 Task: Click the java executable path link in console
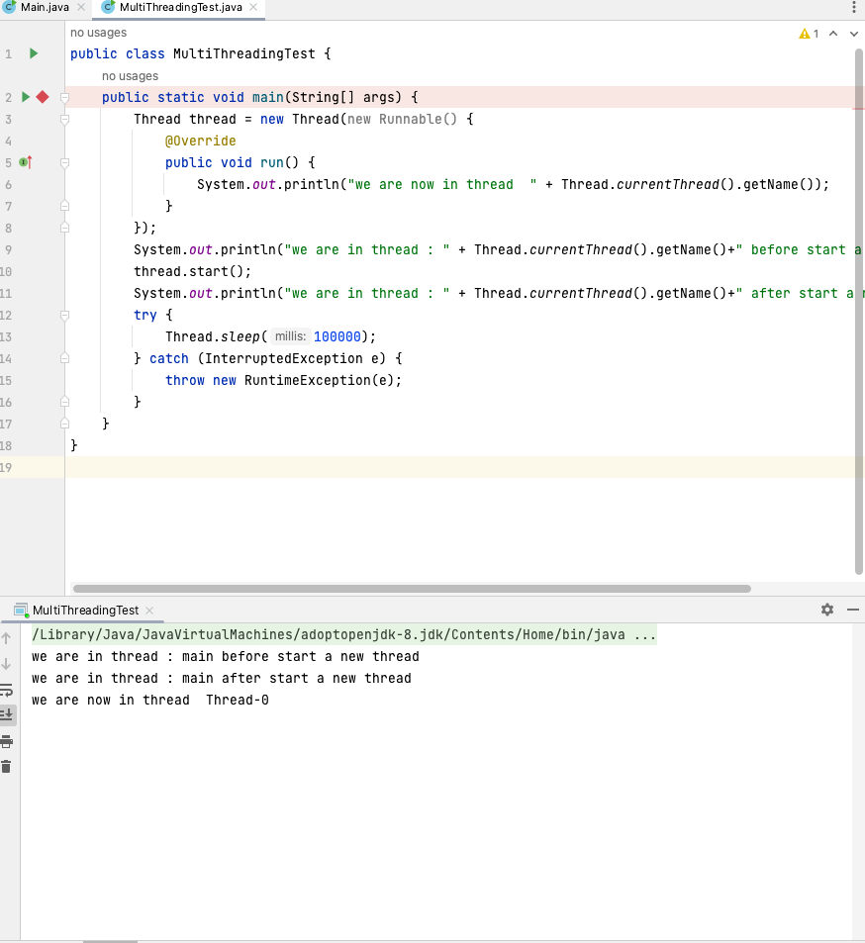point(344,634)
